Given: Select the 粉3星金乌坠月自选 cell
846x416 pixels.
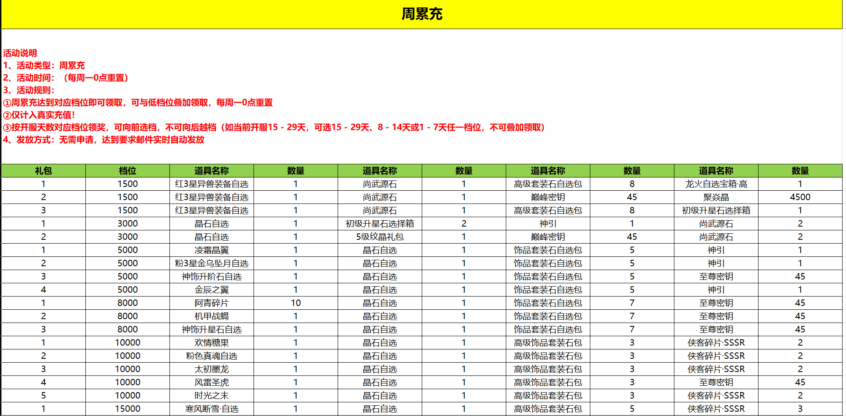Looking at the screenshot, I should [211, 263].
